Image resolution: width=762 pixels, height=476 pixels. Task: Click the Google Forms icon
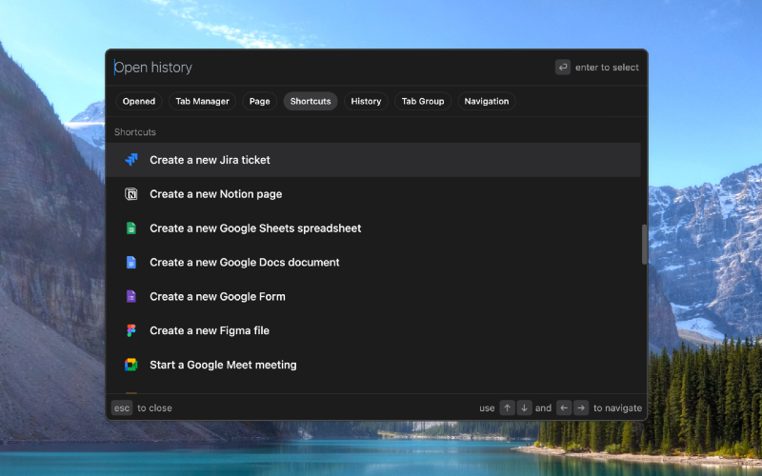[x=131, y=296]
